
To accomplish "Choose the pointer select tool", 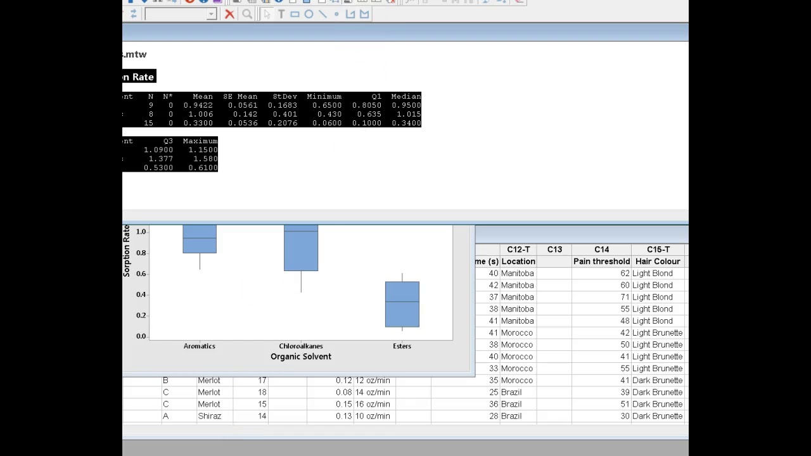I will (x=266, y=14).
